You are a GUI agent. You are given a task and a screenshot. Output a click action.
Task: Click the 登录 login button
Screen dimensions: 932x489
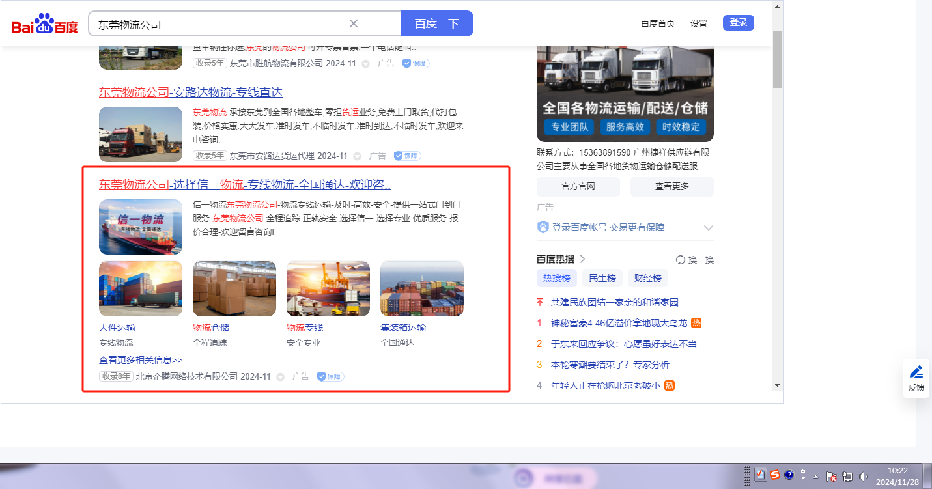[x=739, y=23]
